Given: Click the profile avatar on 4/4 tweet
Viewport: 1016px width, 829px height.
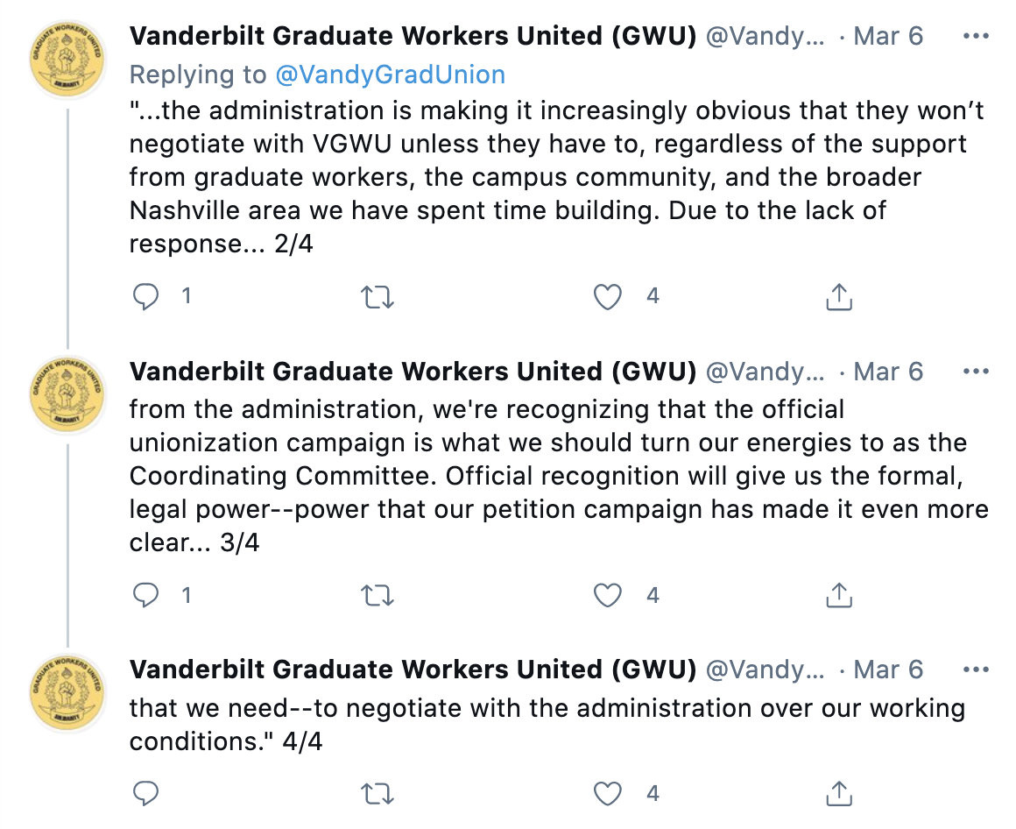Looking at the screenshot, I should (67, 693).
